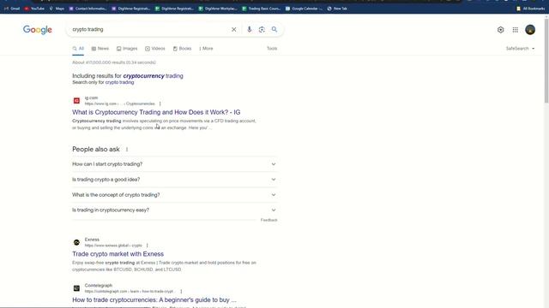Switch to the News tab
The height and width of the screenshot is (308, 549).
click(x=100, y=49)
